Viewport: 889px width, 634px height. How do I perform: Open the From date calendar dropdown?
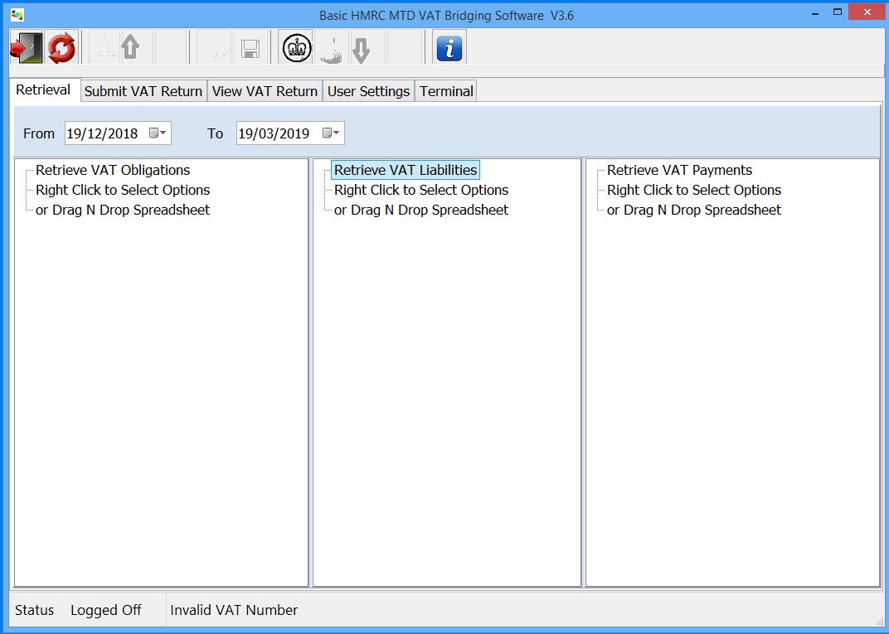click(158, 133)
